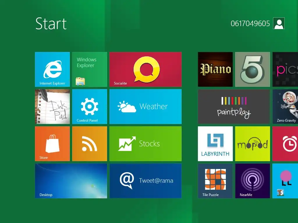Click the Start heading text

point(51,24)
